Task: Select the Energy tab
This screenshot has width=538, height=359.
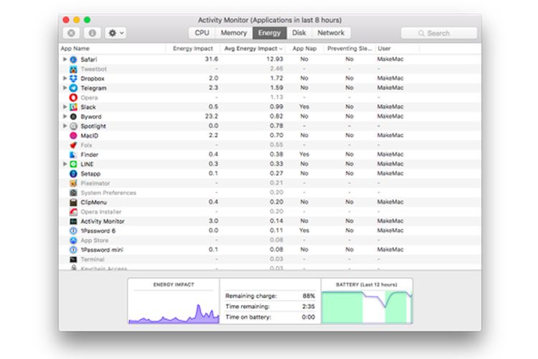Action: pos(269,33)
